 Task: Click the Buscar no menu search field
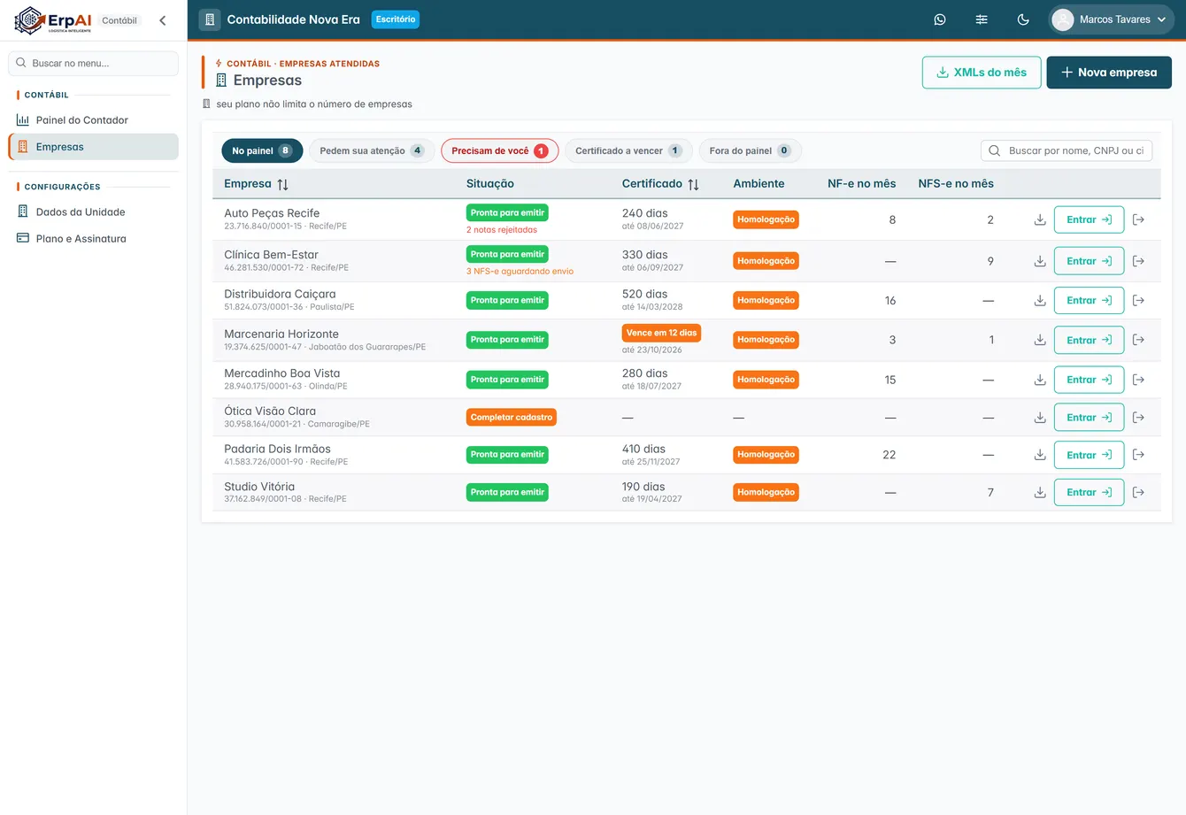click(x=93, y=64)
